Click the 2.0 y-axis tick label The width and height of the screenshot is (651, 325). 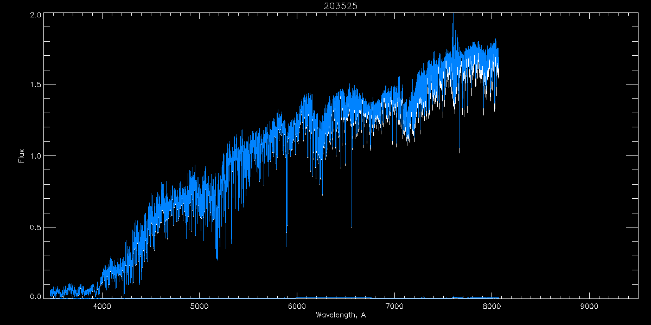coord(36,15)
